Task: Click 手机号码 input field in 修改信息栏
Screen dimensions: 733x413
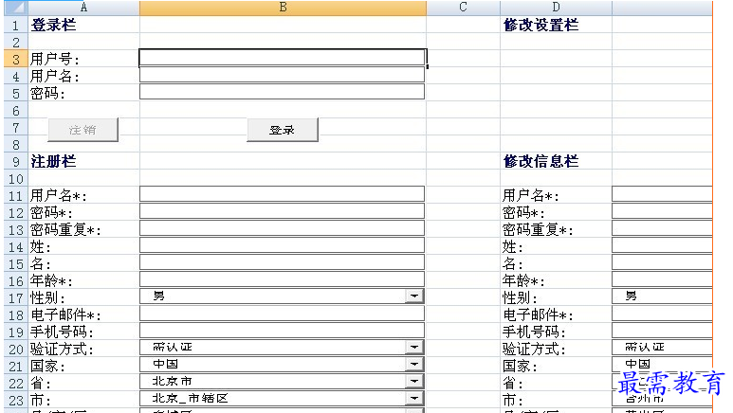Action: tap(662, 331)
